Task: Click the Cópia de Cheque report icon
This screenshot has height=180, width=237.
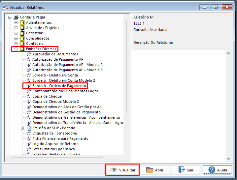Action: pyautogui.click(x=29, y=96)
